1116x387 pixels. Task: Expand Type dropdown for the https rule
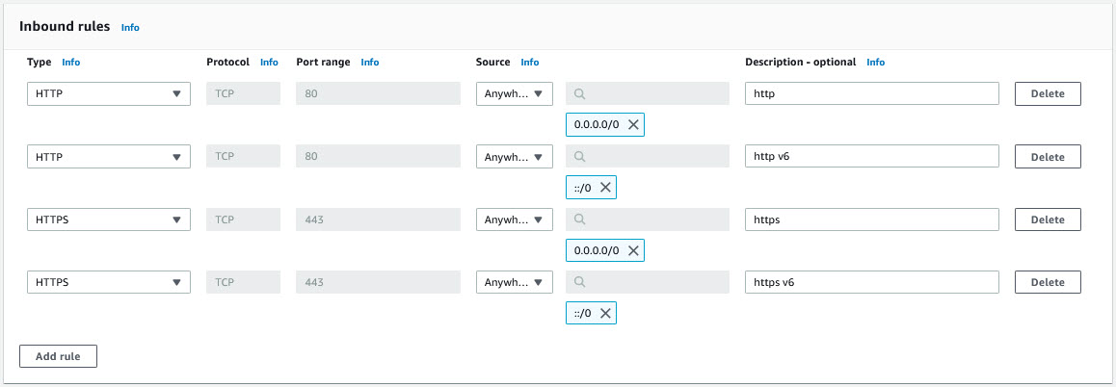[x=108, y=220]
